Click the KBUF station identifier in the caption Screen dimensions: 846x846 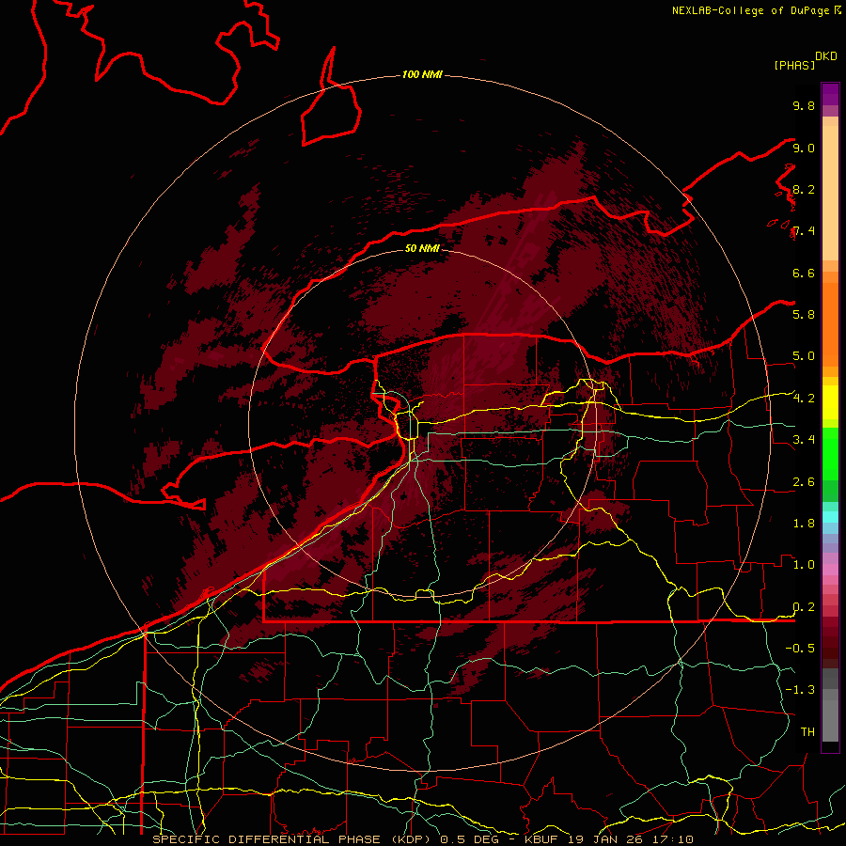point(542,839)
